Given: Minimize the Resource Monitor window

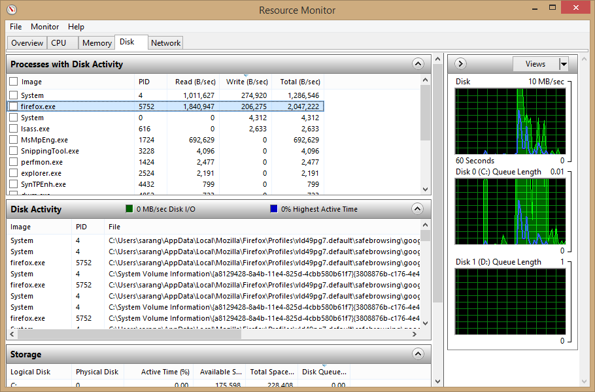Looking at the screenshot, I should pyautogui.click(x=535, y=8).
